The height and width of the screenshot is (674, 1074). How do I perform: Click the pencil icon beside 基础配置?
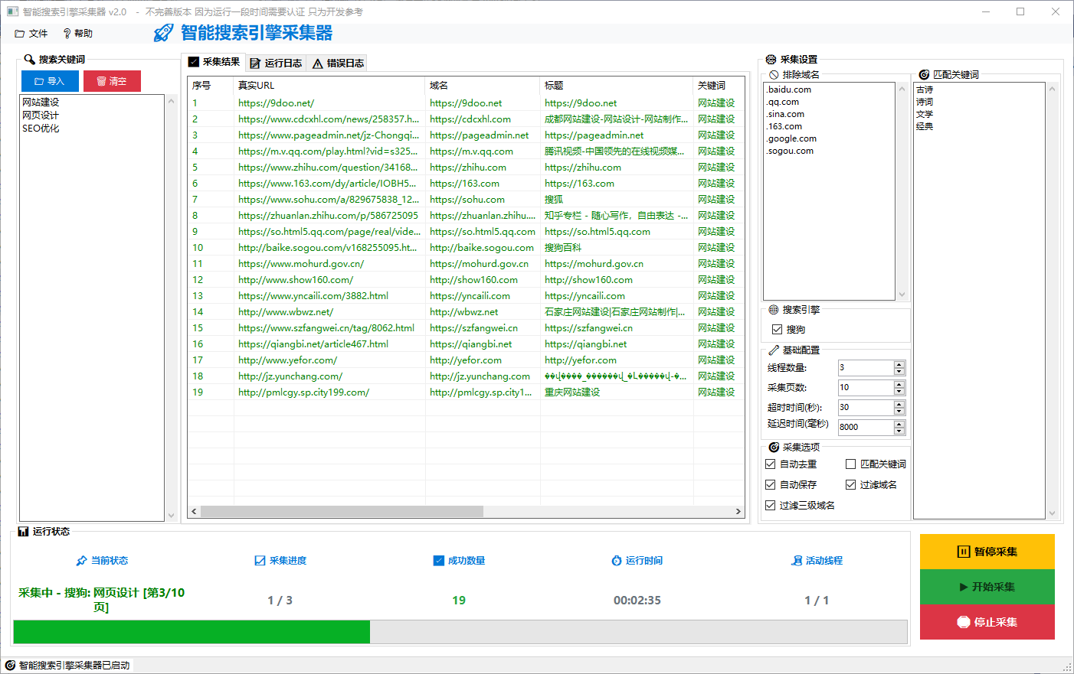coord(773,350)
